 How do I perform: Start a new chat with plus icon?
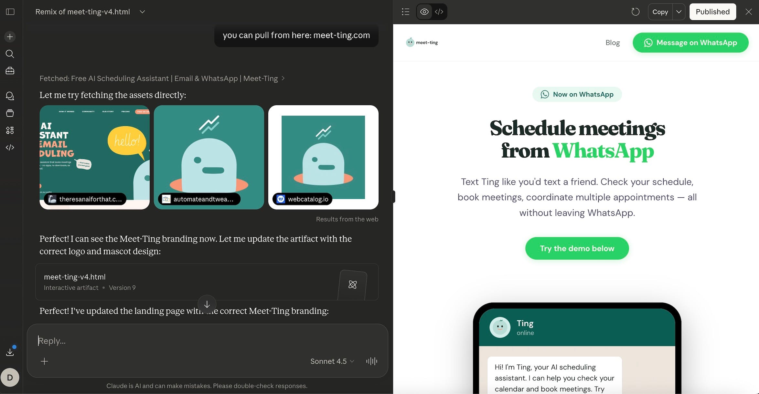[10, 36]
